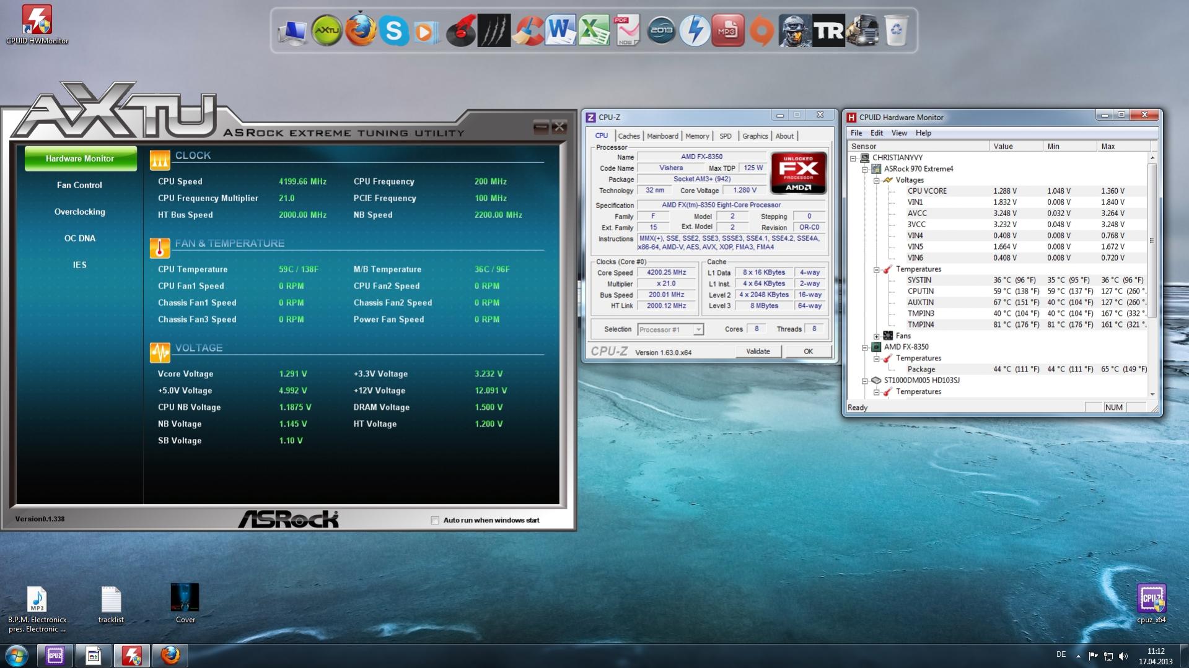Collapse the AMD FX-8350 tree node
The height and width of the screenshot is (668, 1189).
pyautogui.click(x=865, y=347)
